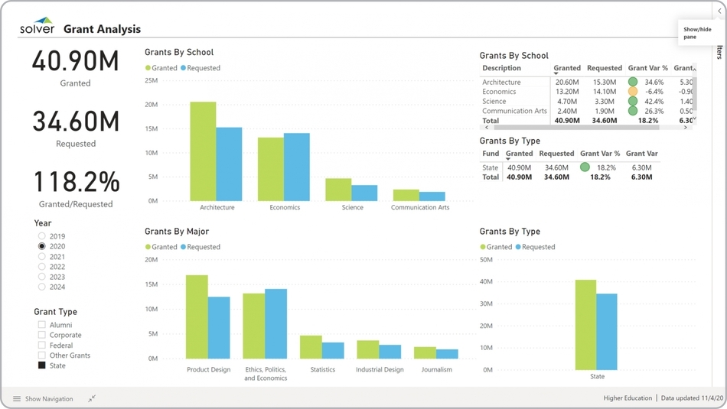The height and width of the screenshot is (409, 727).
Task: Click the green Architecture Granted bar
Action: coord(203,151)
